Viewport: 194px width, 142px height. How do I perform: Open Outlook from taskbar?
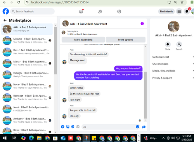click(63, 138)
